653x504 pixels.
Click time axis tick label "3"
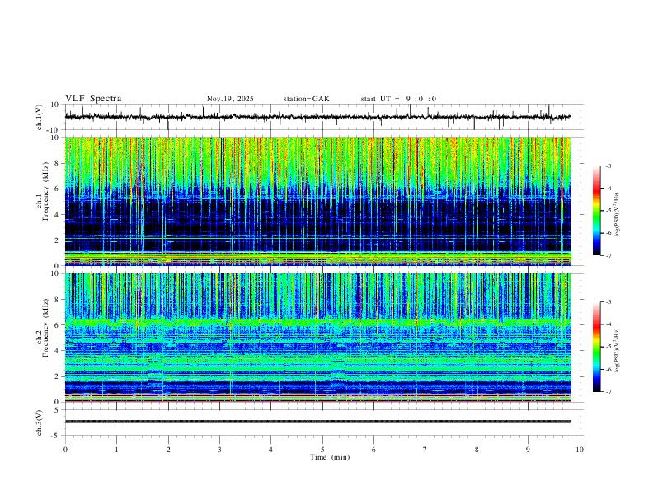[x=219, y=450]
